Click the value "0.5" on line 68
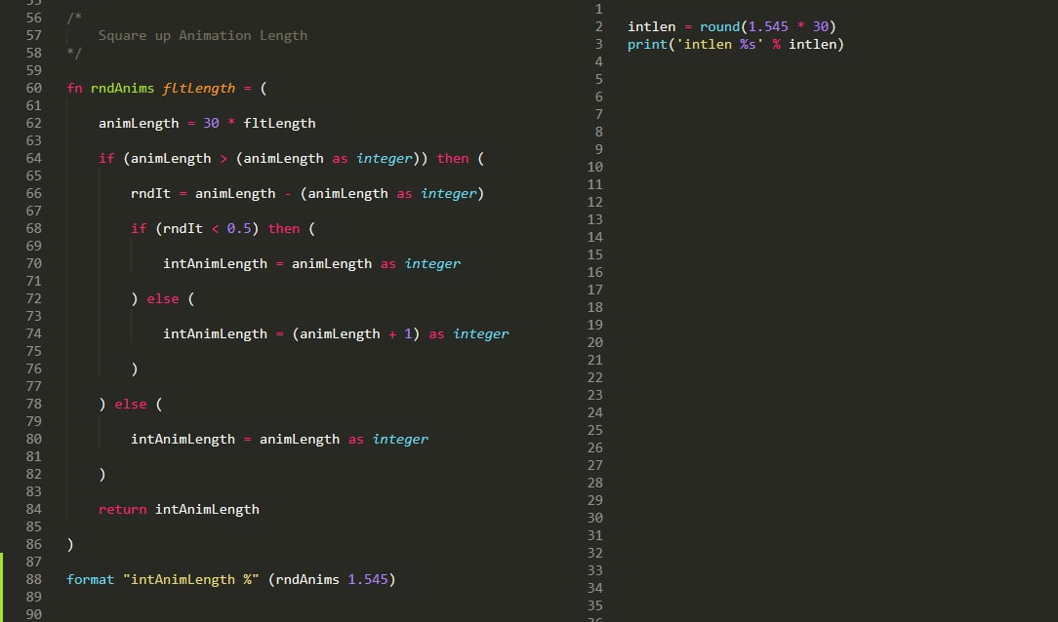Viewport: 1058px width, 622px height. point(239,228)
